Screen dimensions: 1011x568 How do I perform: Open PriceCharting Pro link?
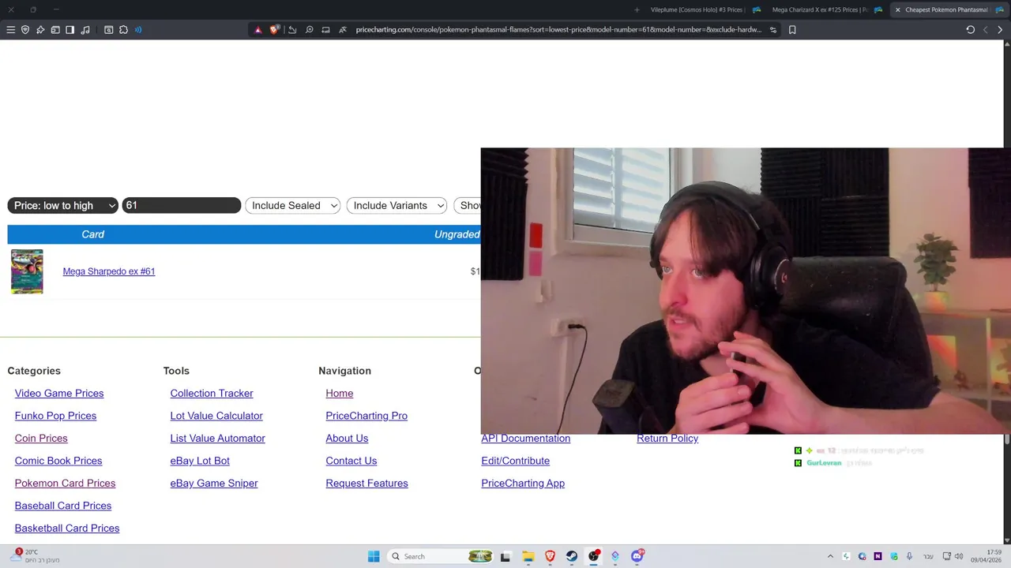point(366,416)
